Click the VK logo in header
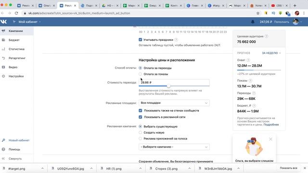Image resolution: width=308 pixels, height=173 pixels. [3, 22]
